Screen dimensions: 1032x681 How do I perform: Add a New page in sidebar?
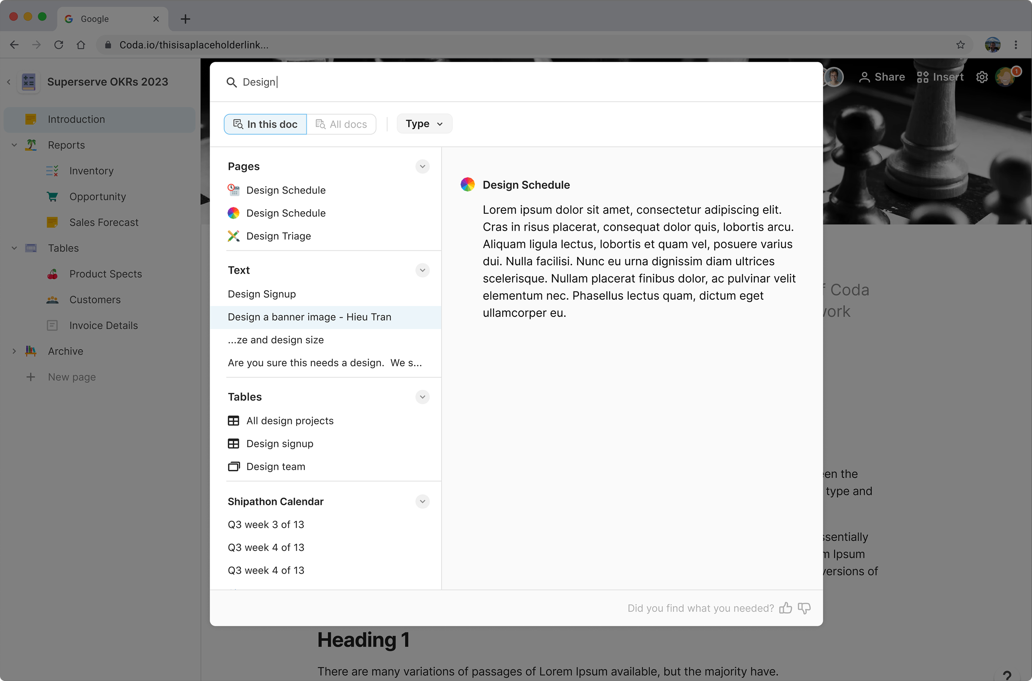tap(72, 377)
